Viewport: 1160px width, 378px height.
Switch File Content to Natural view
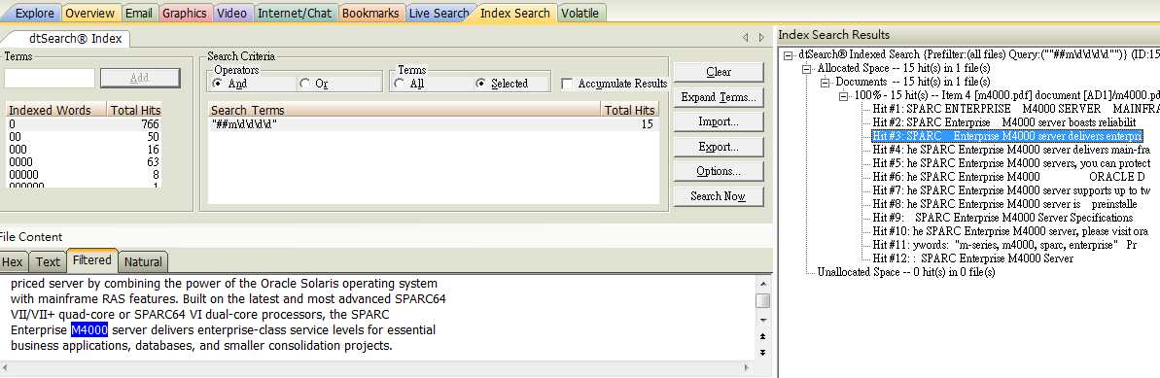143,261
